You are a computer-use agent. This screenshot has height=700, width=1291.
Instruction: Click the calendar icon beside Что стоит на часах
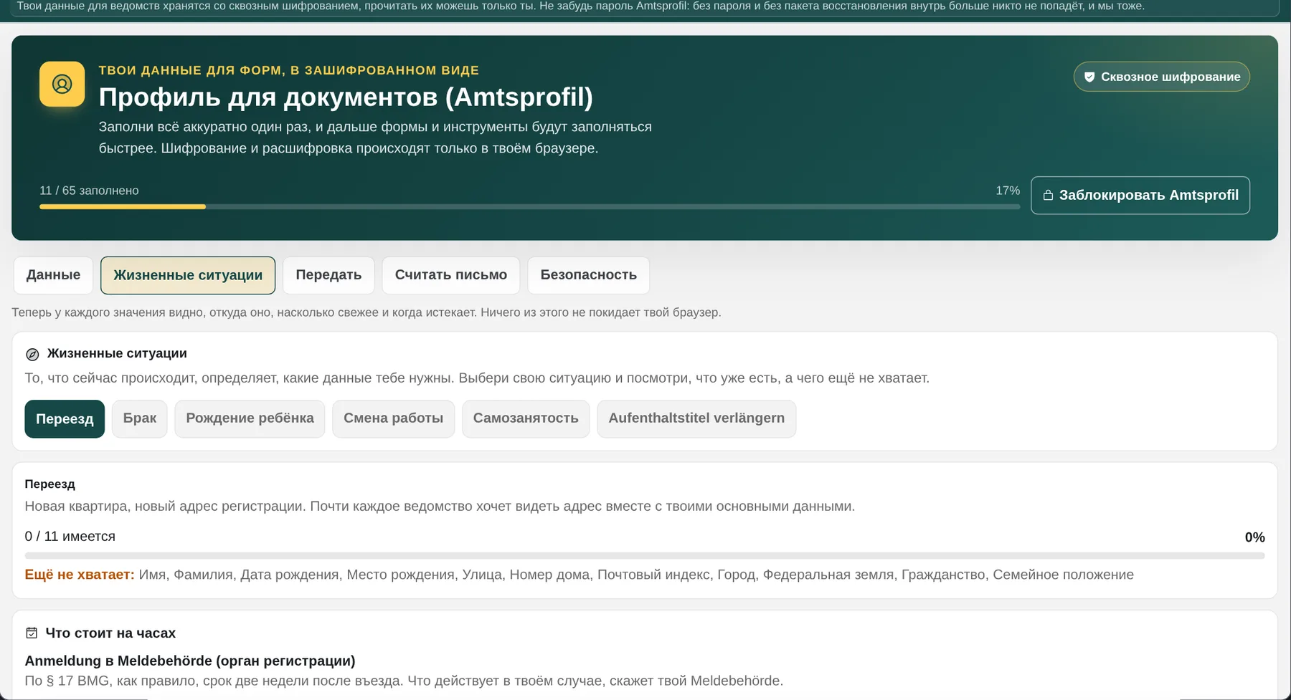coord(32,633)
